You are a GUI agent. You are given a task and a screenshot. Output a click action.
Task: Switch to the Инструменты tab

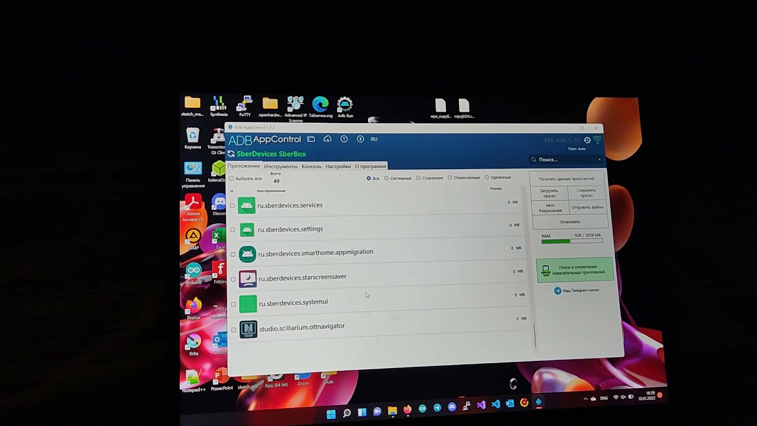(280, 167)
